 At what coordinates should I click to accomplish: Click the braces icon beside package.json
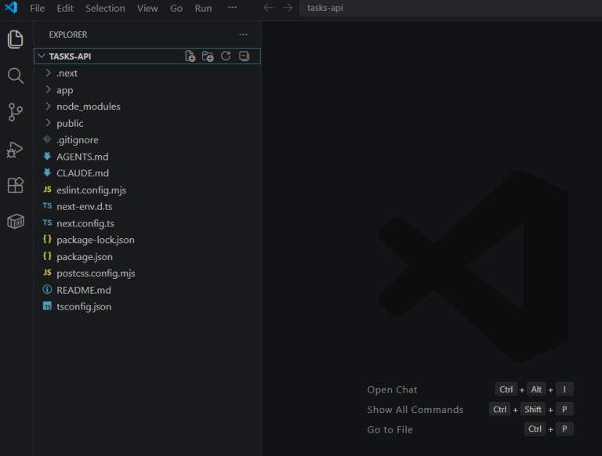click(47, 256)
